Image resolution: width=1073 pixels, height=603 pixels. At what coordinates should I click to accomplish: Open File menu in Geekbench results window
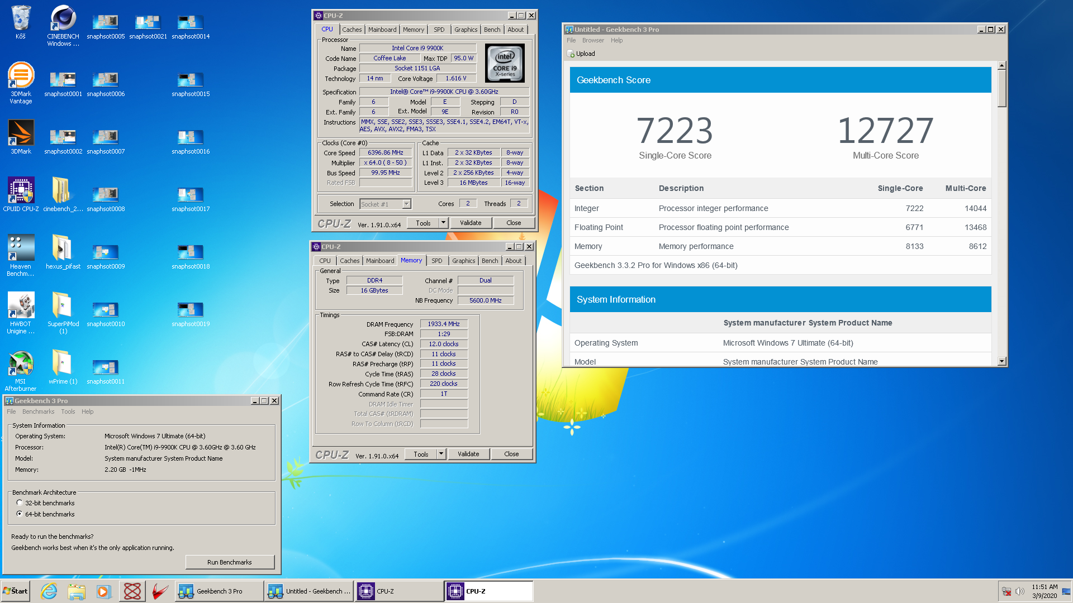(571, 40)
